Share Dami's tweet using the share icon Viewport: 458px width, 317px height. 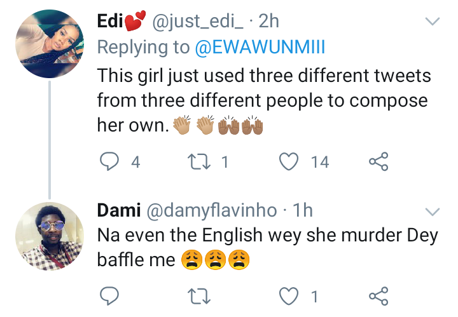[378, 296]
